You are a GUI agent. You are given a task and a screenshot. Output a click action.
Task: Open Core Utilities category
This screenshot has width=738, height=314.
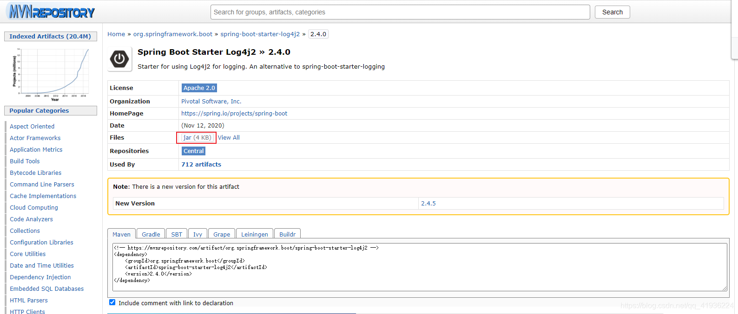click(x=28, y=254)
